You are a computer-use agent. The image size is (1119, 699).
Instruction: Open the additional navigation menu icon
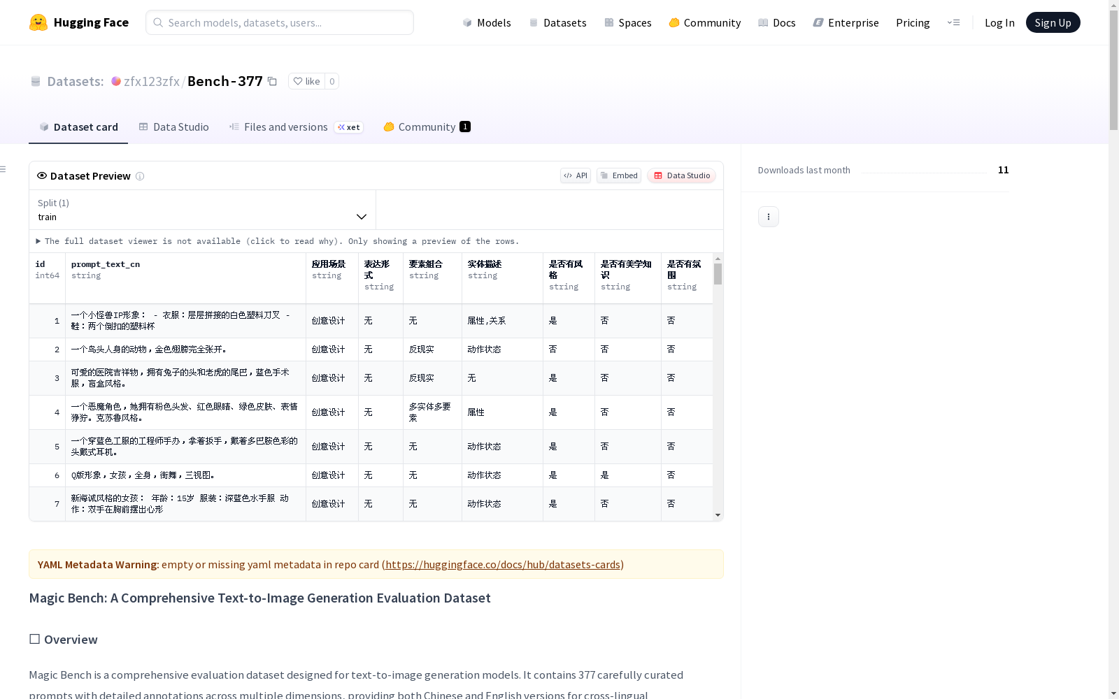tap(953, 22)
